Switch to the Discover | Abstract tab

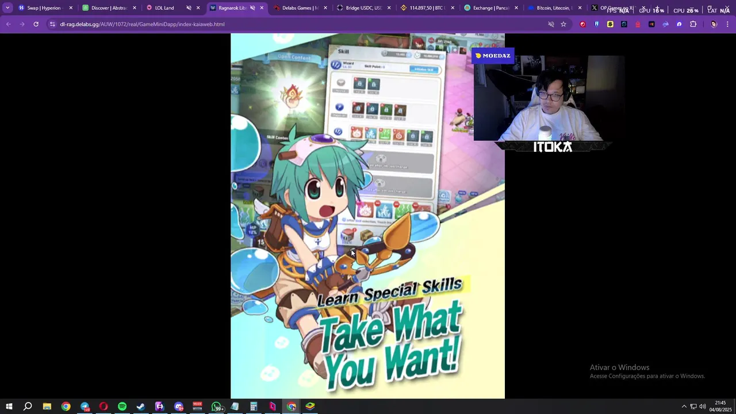[x=109, y=8]
